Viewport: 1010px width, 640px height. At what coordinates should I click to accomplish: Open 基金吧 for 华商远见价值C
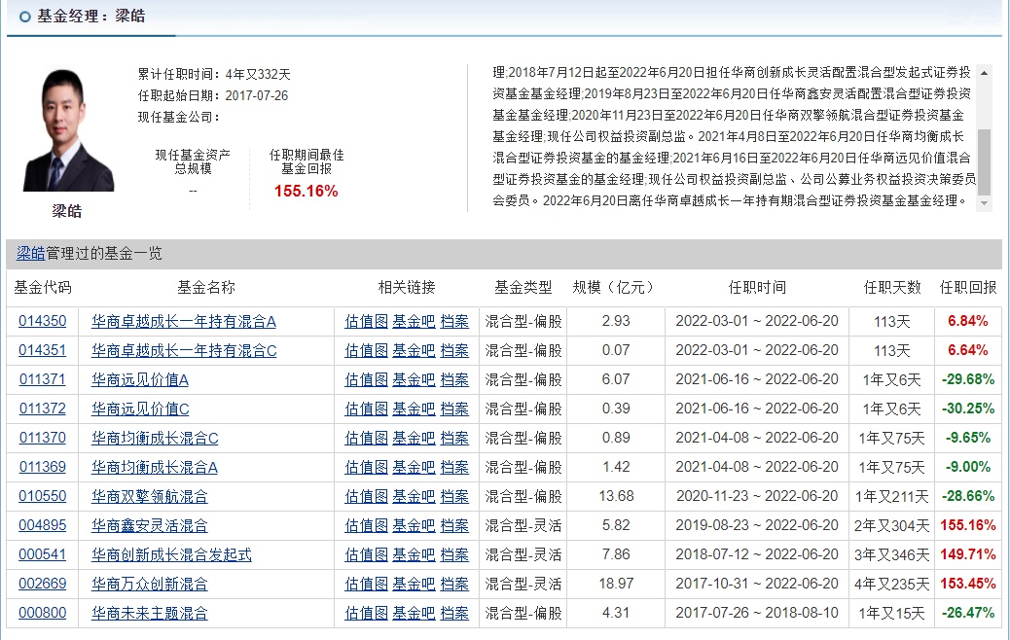[x=414, y=409]
